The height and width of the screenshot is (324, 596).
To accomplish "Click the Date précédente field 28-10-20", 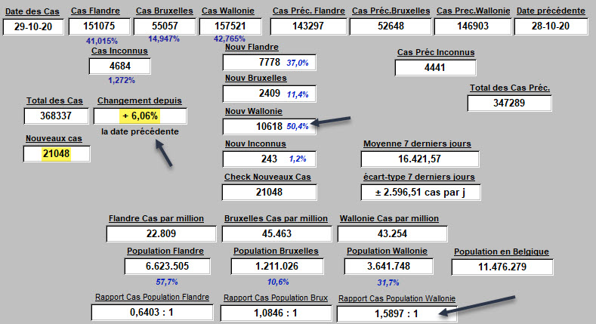I will (x=551, y=26).
